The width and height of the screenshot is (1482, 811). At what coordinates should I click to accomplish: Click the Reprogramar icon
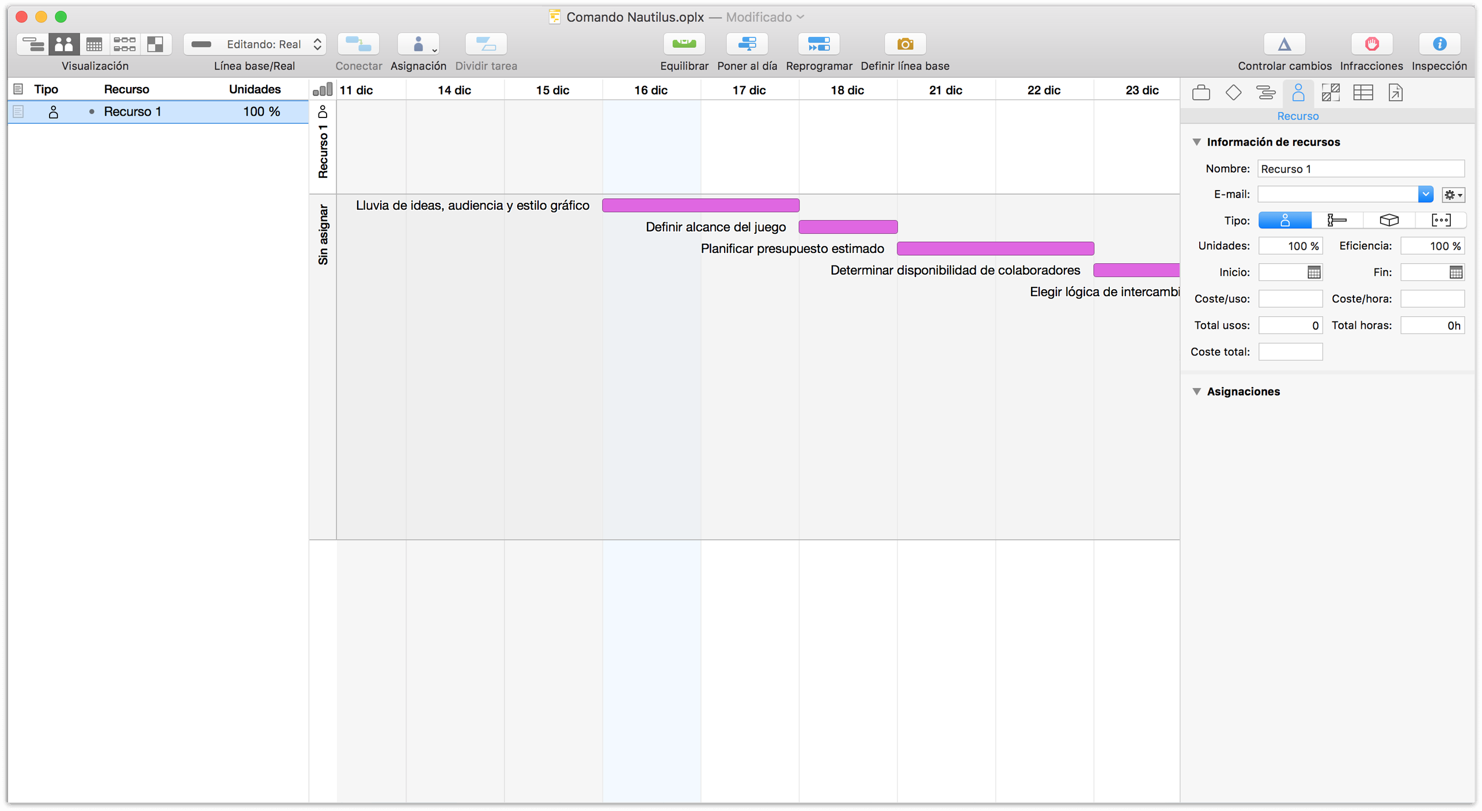(x=818, y=44)
